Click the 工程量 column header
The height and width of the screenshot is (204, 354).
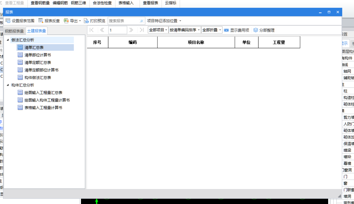pyautogui.click(x=279, y=42)
